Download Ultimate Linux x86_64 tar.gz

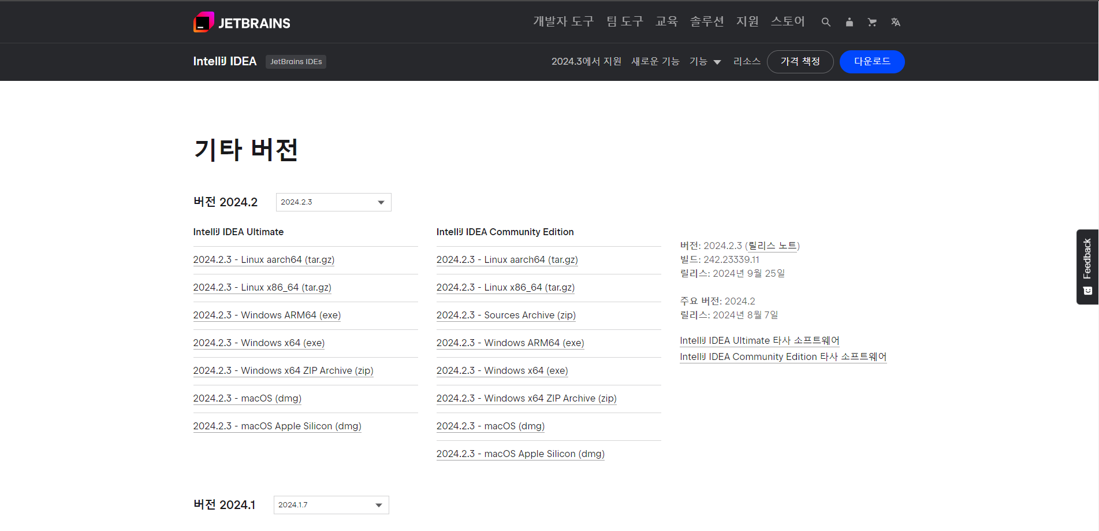[262, 288]
